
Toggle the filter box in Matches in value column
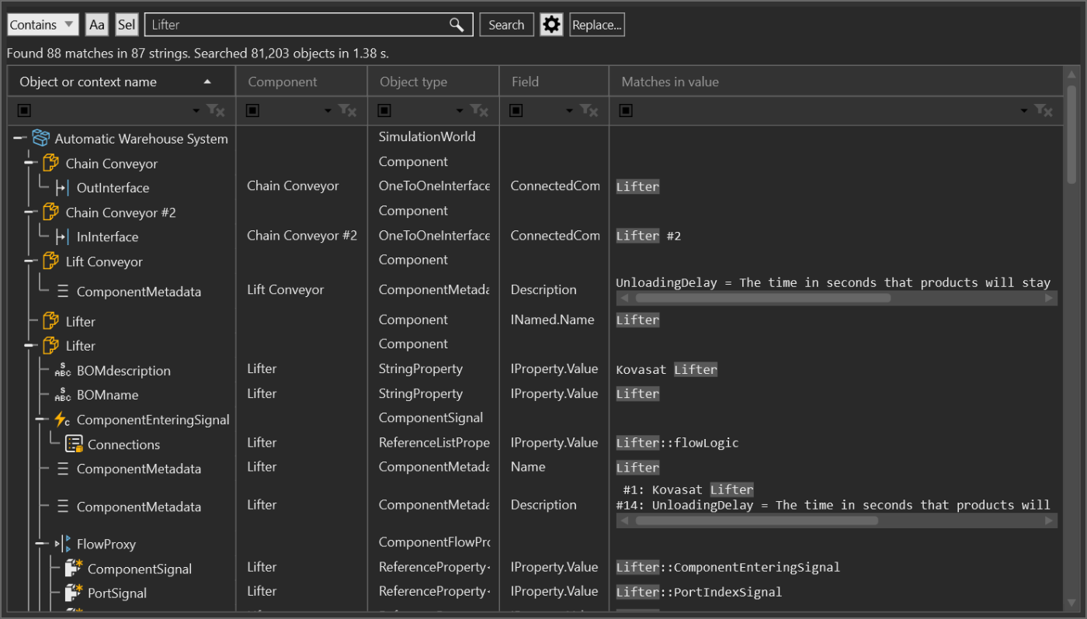(x=626, y=111)
